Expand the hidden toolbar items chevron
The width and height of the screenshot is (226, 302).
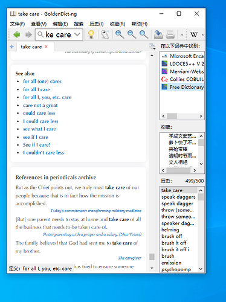[182, 34]
